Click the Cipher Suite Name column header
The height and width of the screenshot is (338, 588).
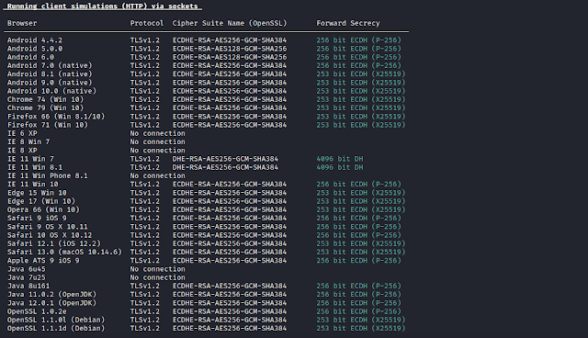point(230,23)
